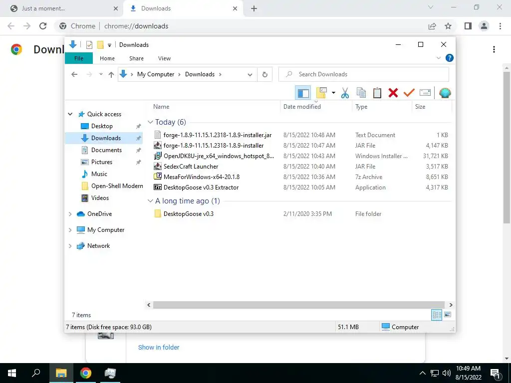Expand My Computer in navigation pane
This screenshot has width=511, height=383.
[70, 230]
